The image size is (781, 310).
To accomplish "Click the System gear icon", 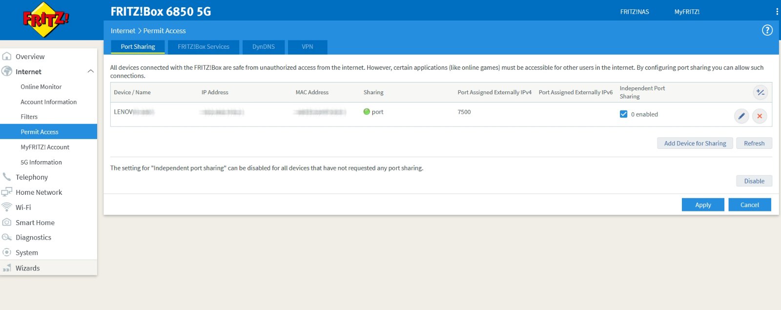I will coord(7,252).
